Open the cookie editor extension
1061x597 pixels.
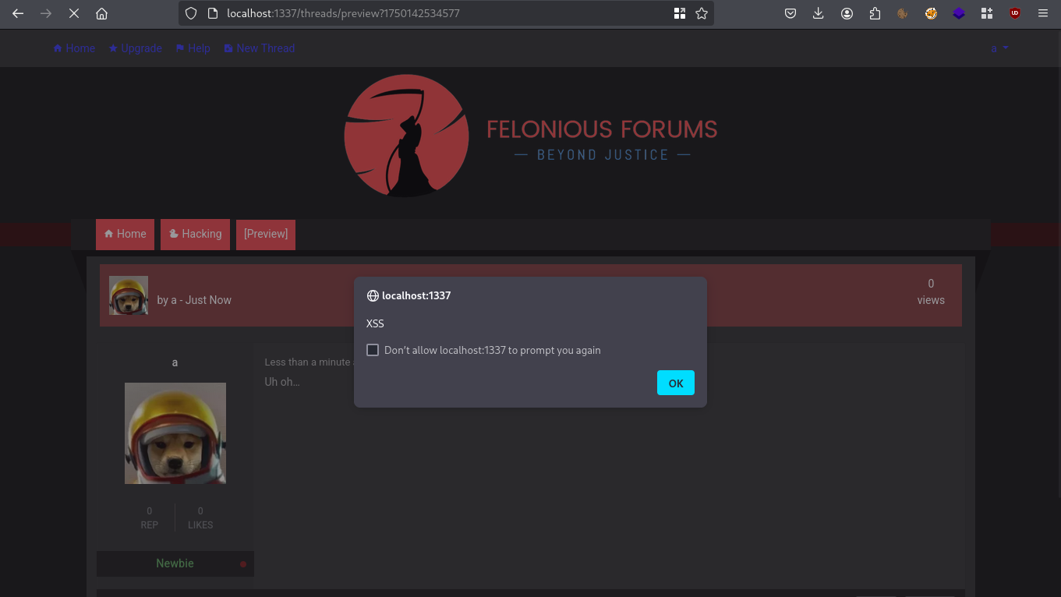pos(903,13)
